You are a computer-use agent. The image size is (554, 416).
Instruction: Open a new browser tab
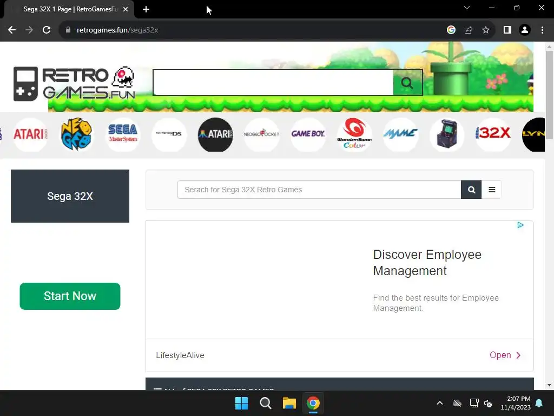(146, 9)
